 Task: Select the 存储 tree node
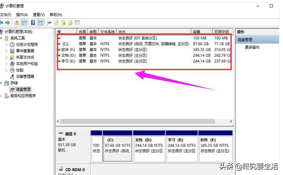click(x=14, y=83)
